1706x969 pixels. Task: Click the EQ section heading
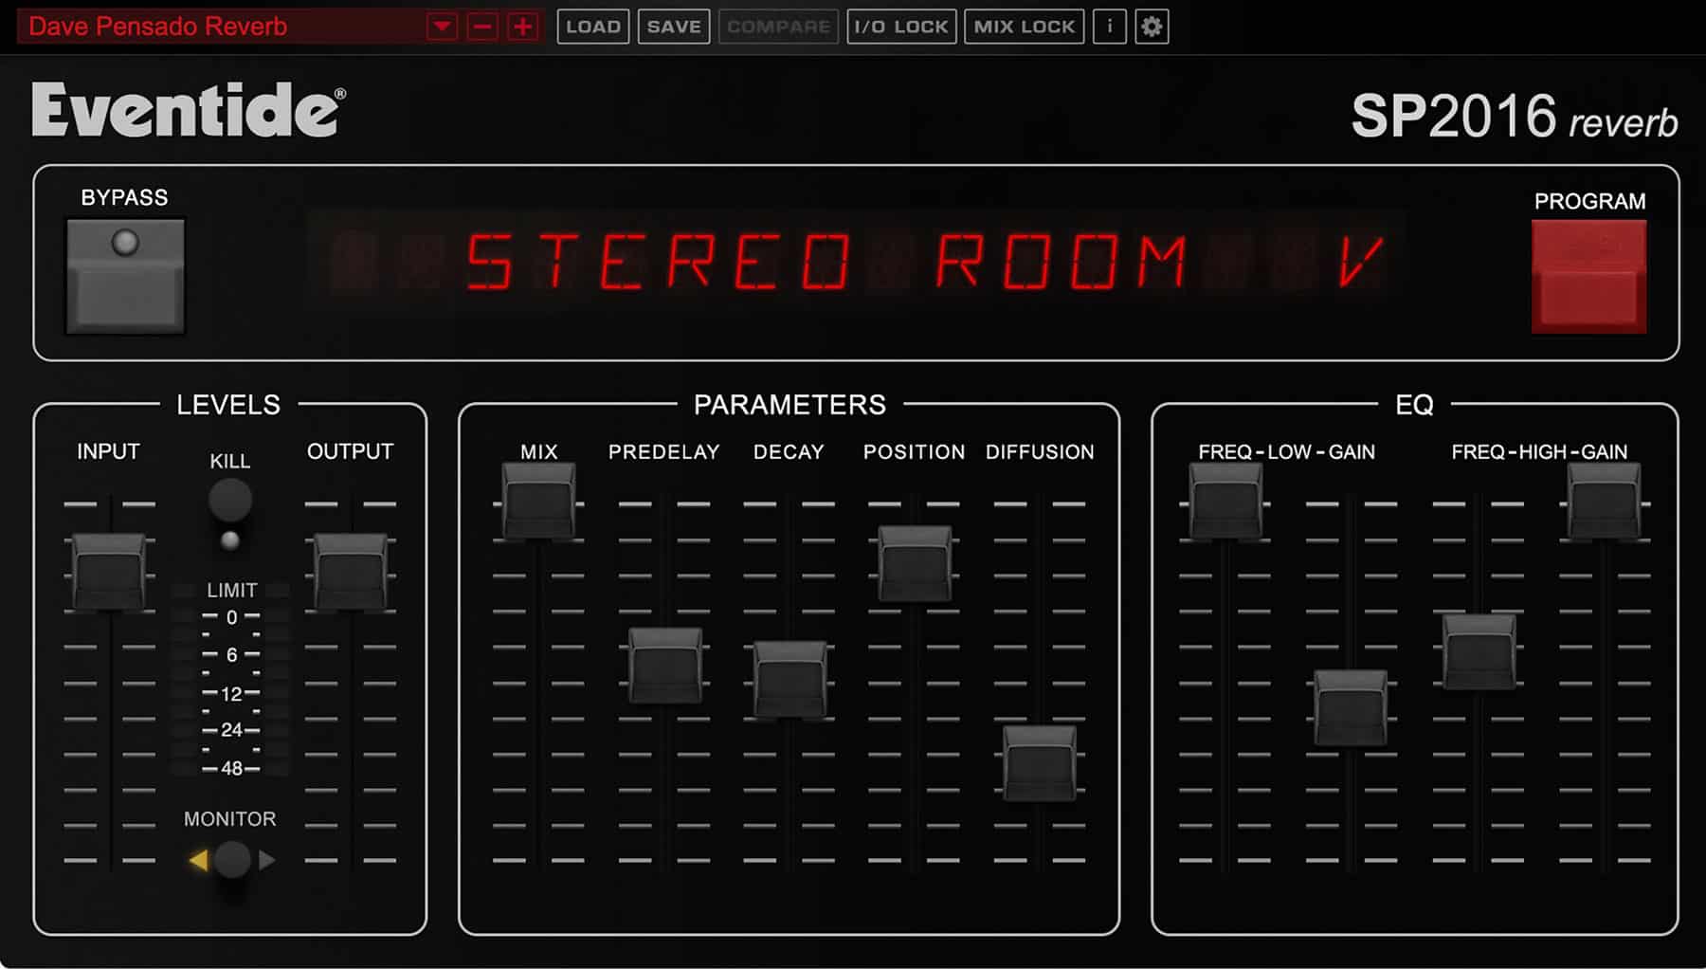(x=1414, y=406)
